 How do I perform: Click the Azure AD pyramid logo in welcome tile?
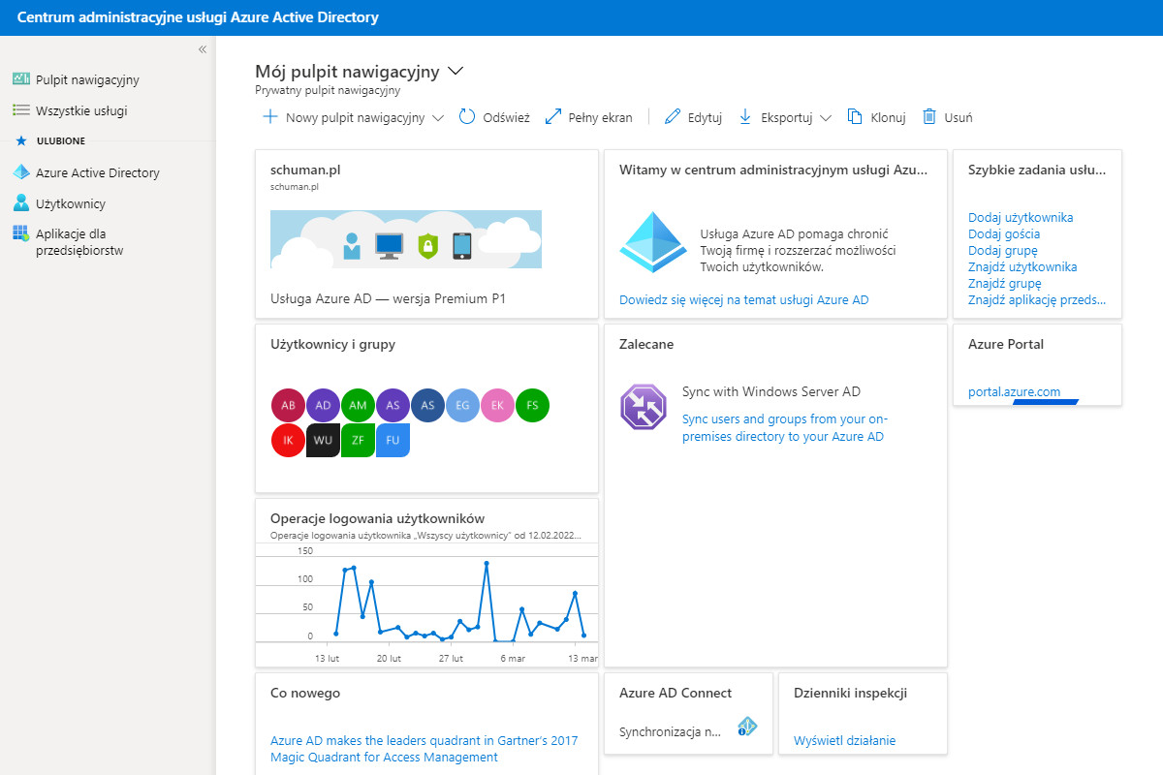pyautogui.click(x=651, y=242)
